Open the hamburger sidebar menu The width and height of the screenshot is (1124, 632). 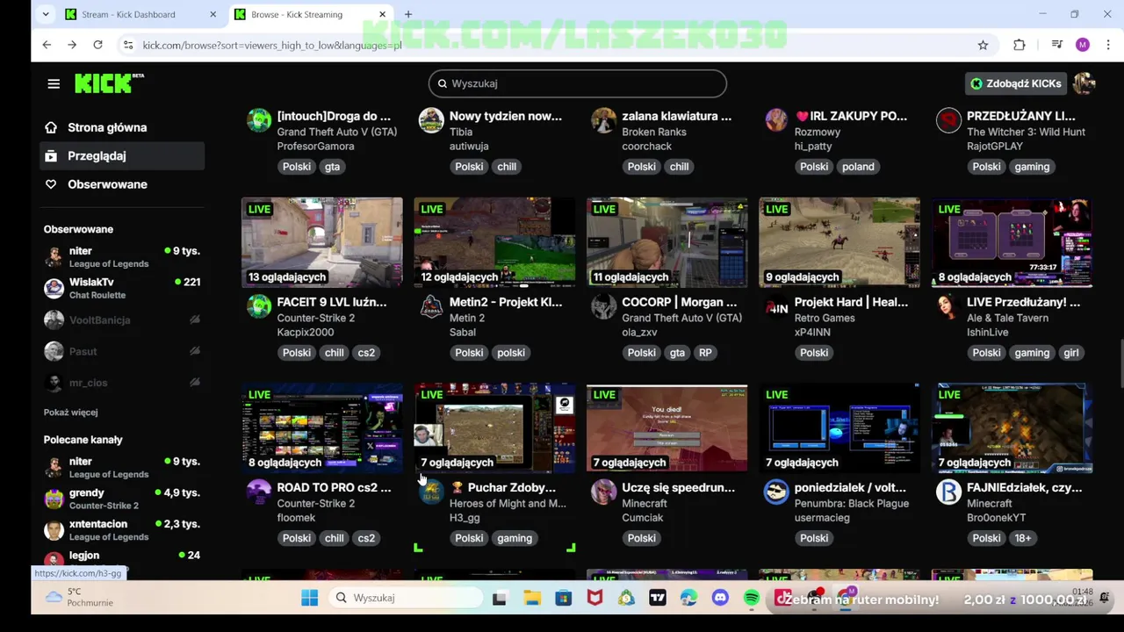(54, 83)
